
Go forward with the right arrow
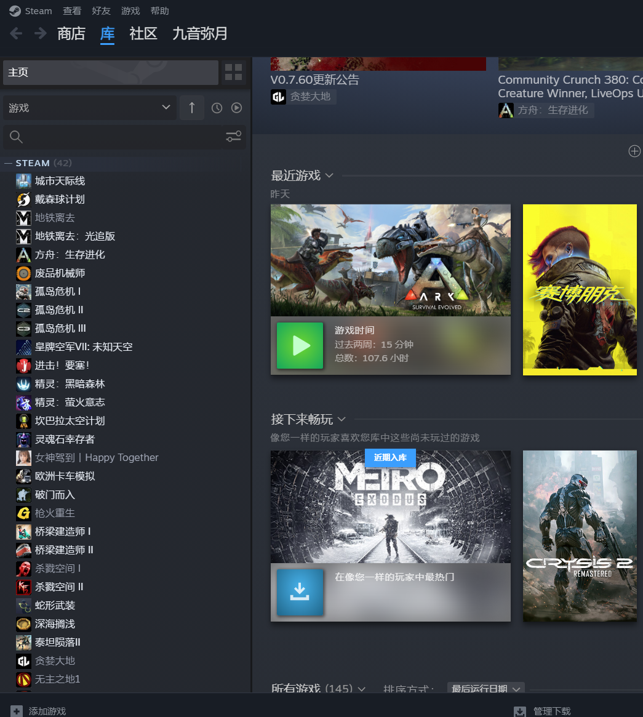40,33
